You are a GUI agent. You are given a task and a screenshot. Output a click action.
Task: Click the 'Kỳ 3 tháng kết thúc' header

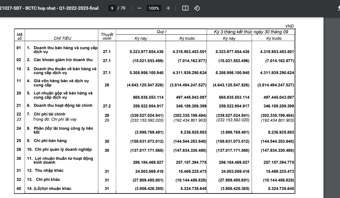click(x=251, y=32)
